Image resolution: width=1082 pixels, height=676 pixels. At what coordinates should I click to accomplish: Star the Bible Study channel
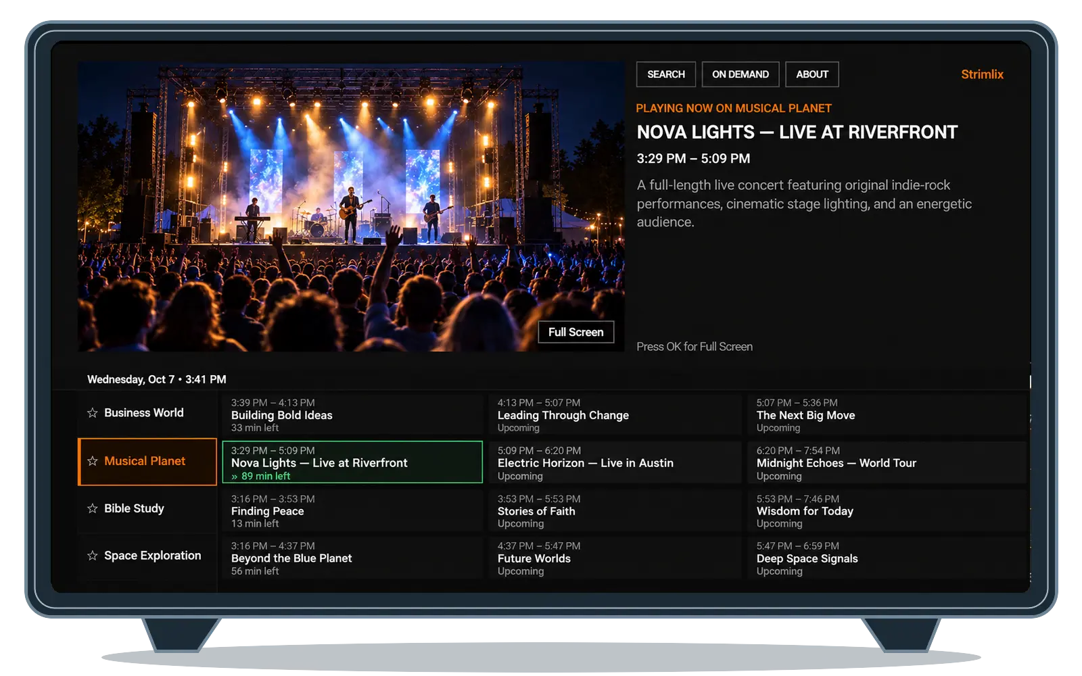tap(93, 508)
